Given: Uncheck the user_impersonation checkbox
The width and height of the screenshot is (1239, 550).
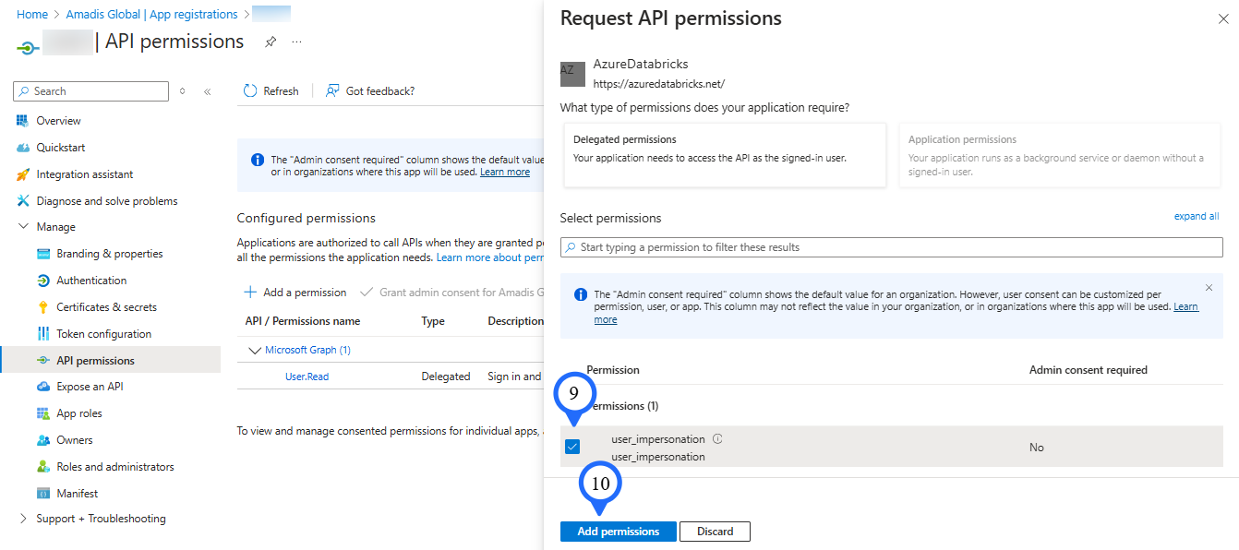Looking at the screenshot, I should (572, 447).
